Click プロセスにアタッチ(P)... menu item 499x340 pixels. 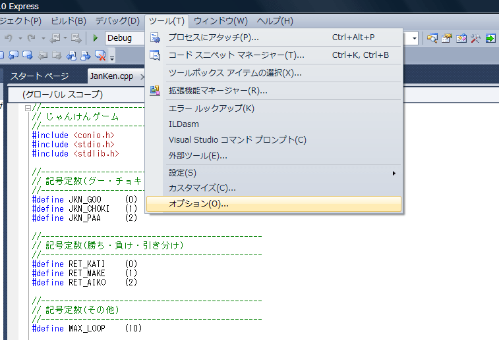coord(213,37)
